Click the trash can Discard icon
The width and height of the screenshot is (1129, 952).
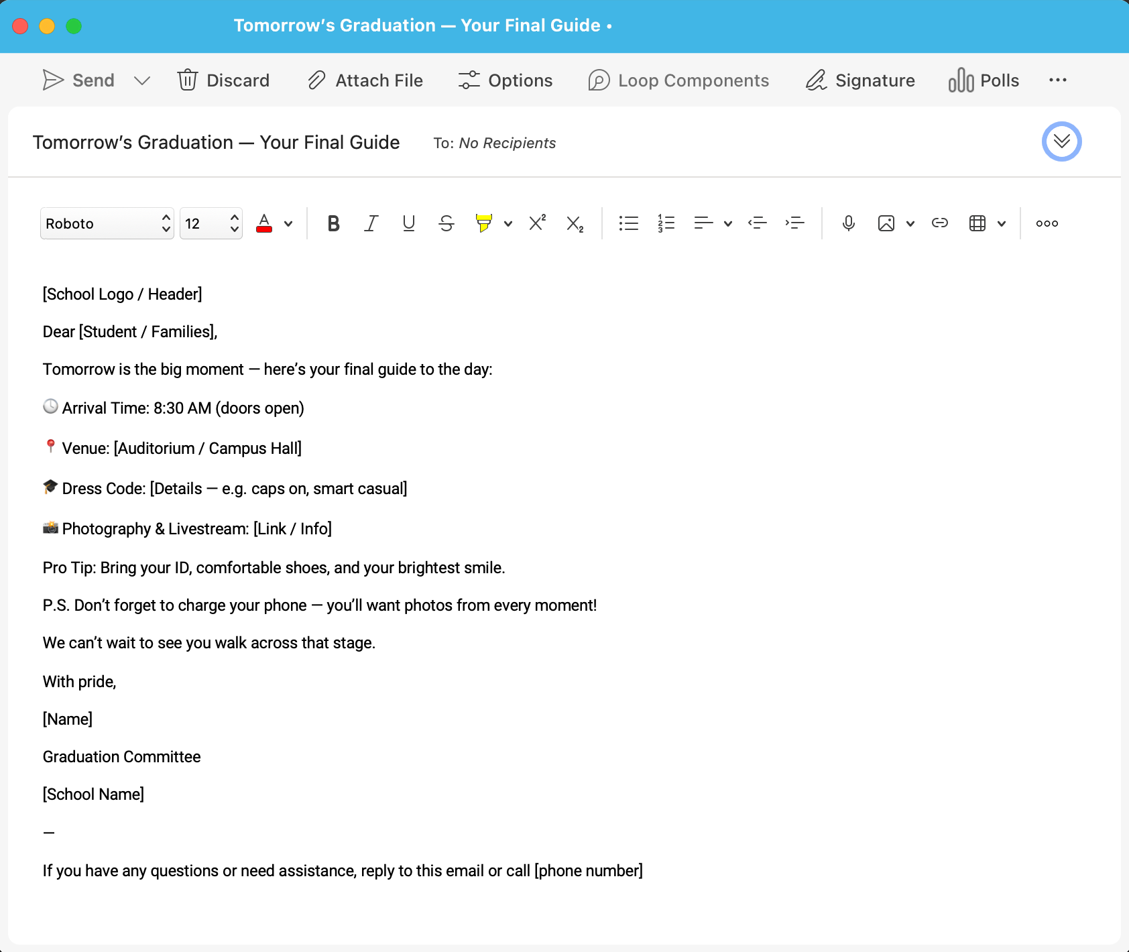pos(188,80)
